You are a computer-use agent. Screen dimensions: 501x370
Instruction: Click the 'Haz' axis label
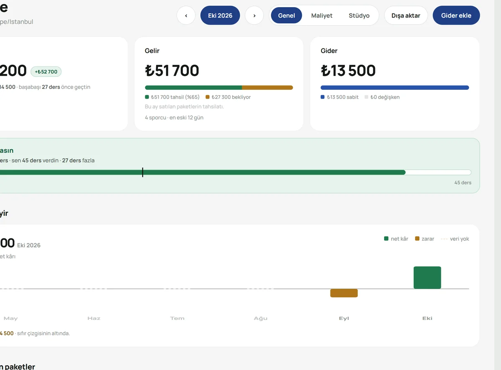pos(94,318)
